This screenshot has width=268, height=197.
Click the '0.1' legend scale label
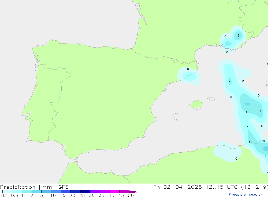click(5, 195)
